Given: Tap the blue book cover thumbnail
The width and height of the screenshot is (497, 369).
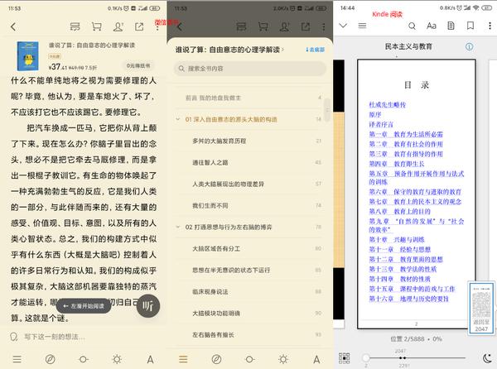Looking at the screenshot, I should click(x=28, y=56).
